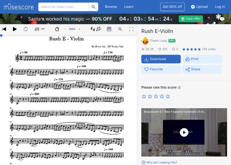The width and height of the screenshot is (231, 165).
Task: Rate this score five stars
Action: click(168, 96)
